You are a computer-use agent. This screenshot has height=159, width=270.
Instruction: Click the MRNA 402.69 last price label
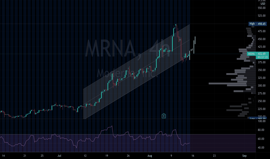pyautogui.click(x=258, y=54)
